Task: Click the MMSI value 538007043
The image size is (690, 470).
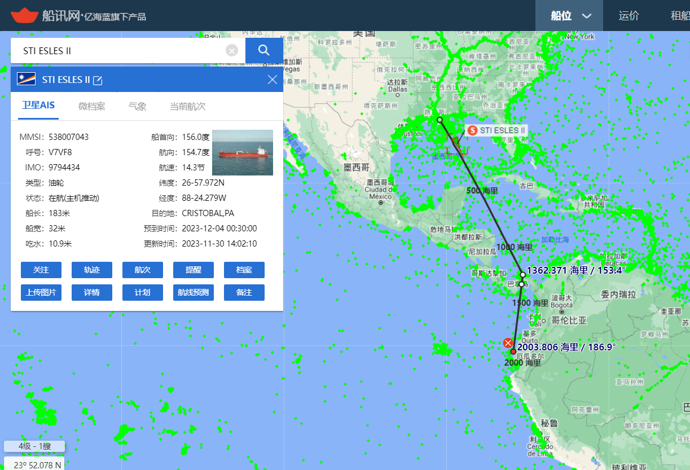Action: [68, 137]
